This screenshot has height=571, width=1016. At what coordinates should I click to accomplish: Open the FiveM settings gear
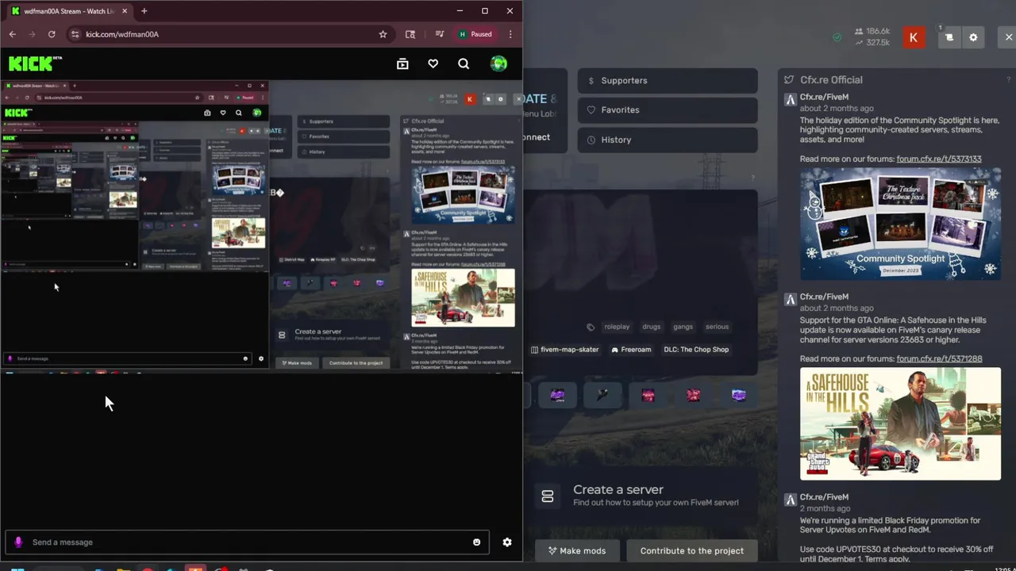[x=973, y=37]
